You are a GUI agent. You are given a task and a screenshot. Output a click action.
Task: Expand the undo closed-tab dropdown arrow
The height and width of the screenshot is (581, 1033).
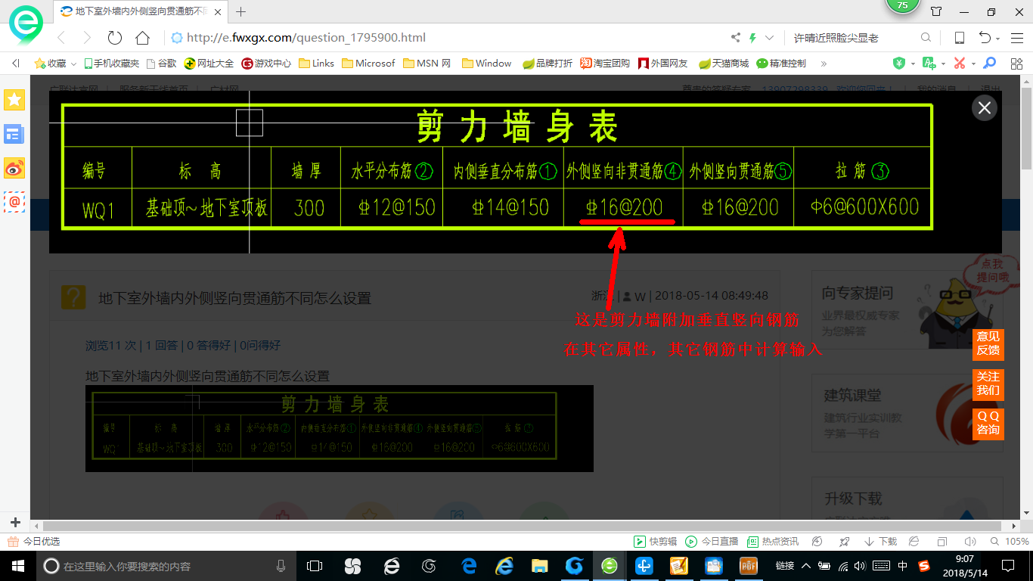point(997,39)
